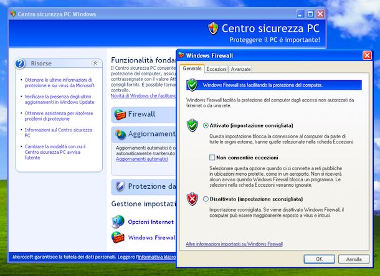This screenshot has width=380, height=276.
Task: Click the Centro sicurezza PC title bar shield icon
Action: (x=13, y=14)
